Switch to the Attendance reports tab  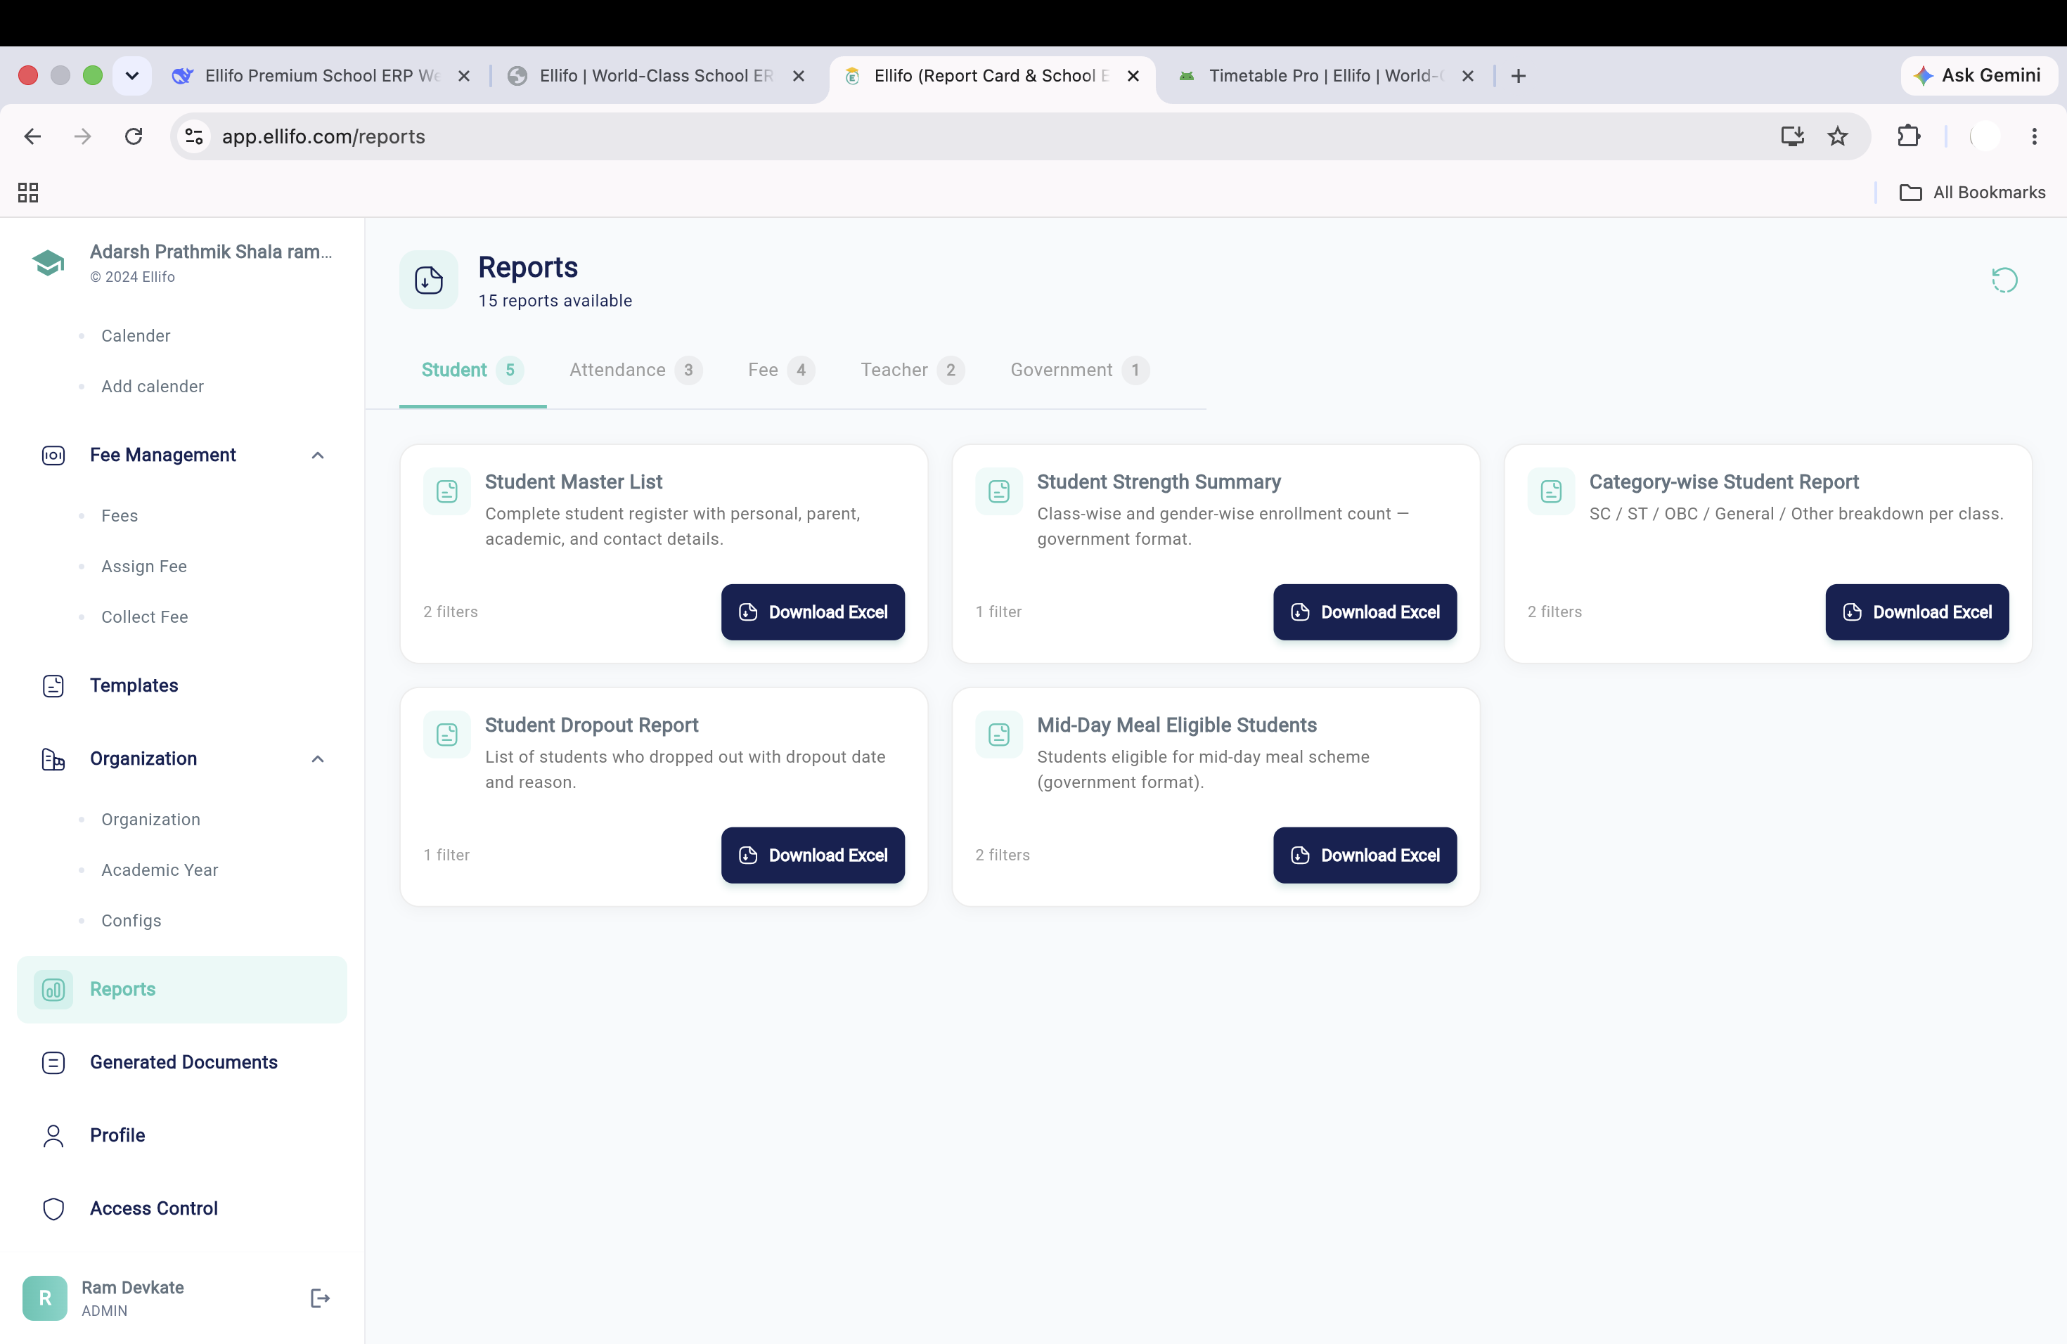pos(636,370)
